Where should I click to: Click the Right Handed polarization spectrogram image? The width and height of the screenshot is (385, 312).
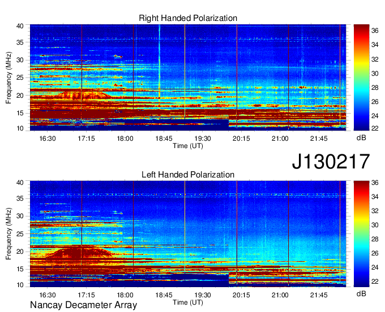188,77
